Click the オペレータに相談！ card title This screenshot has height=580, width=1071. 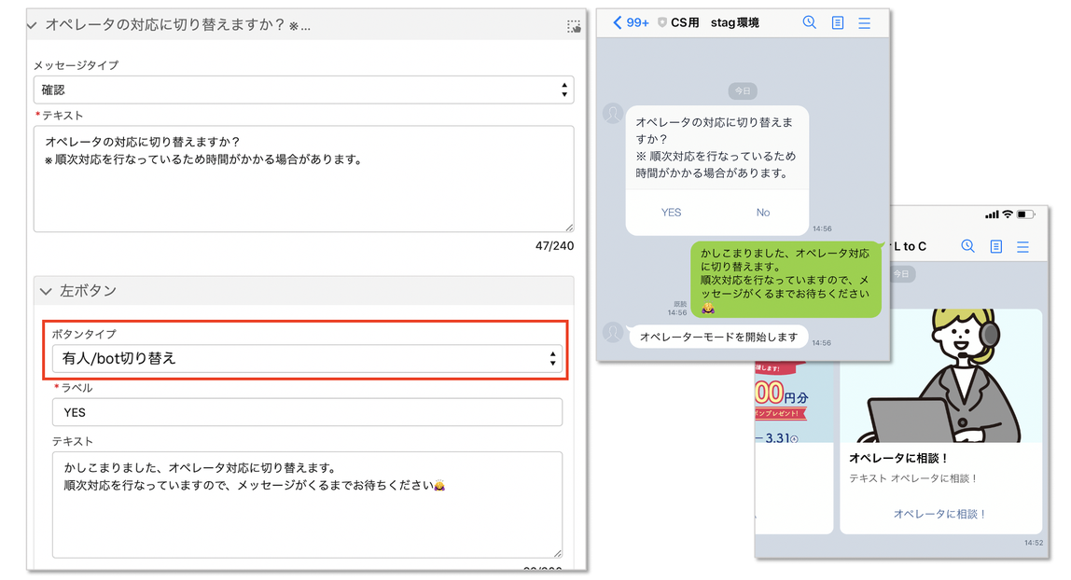tap(898, 458)
